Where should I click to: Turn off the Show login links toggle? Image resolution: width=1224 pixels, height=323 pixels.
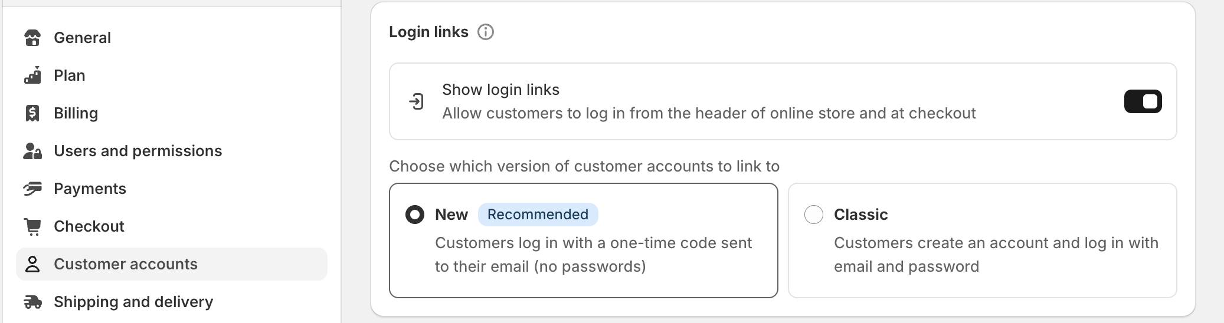[1143, 101]
